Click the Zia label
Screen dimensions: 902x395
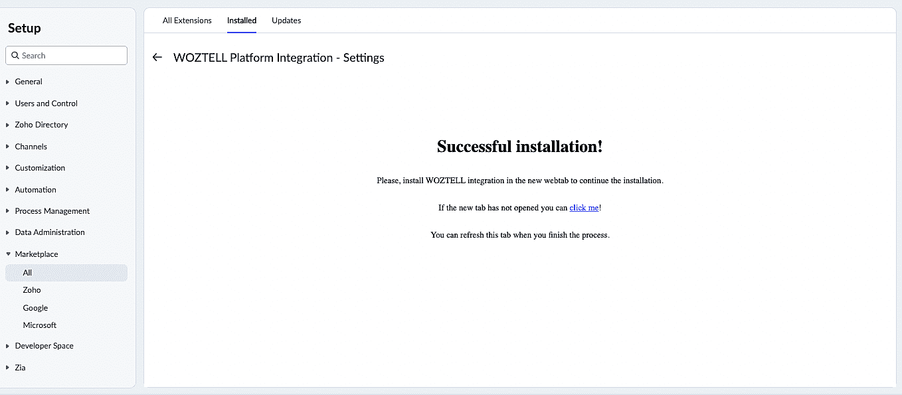[x=21, y=368]
